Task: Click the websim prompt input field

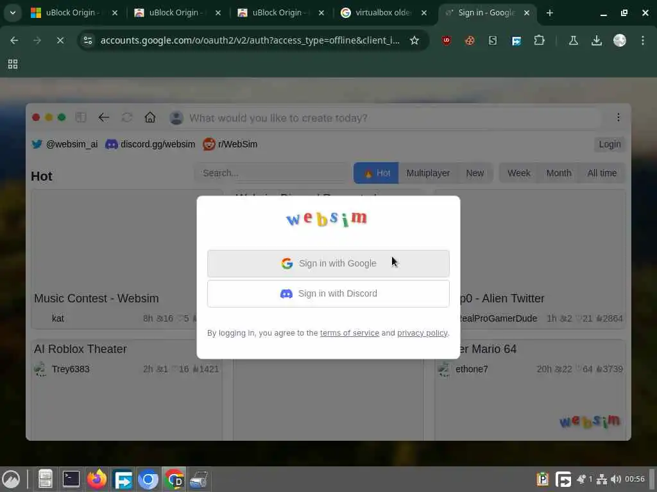Action: (386, 118)
